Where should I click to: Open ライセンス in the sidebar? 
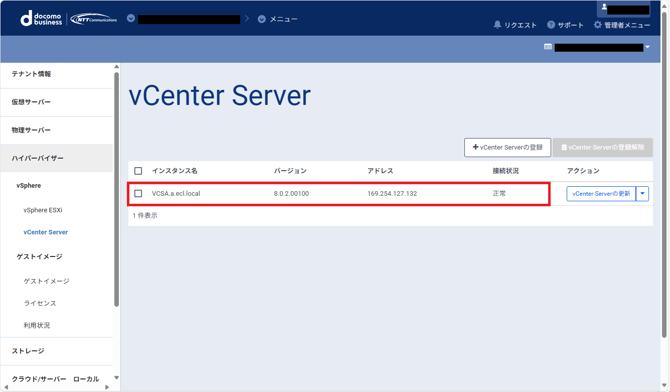coord(40,303)
